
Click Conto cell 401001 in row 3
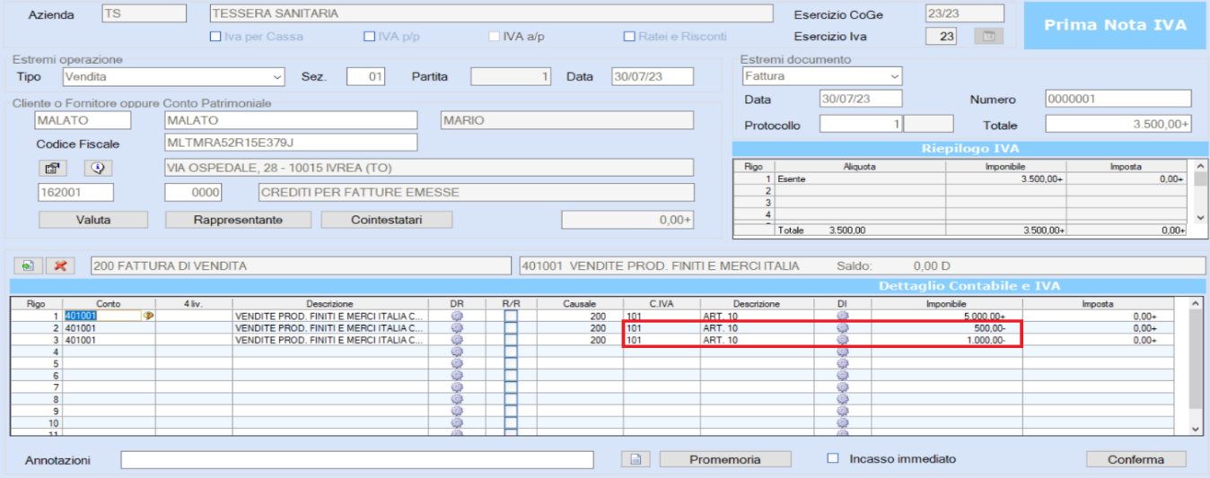(x=109, y=340)
